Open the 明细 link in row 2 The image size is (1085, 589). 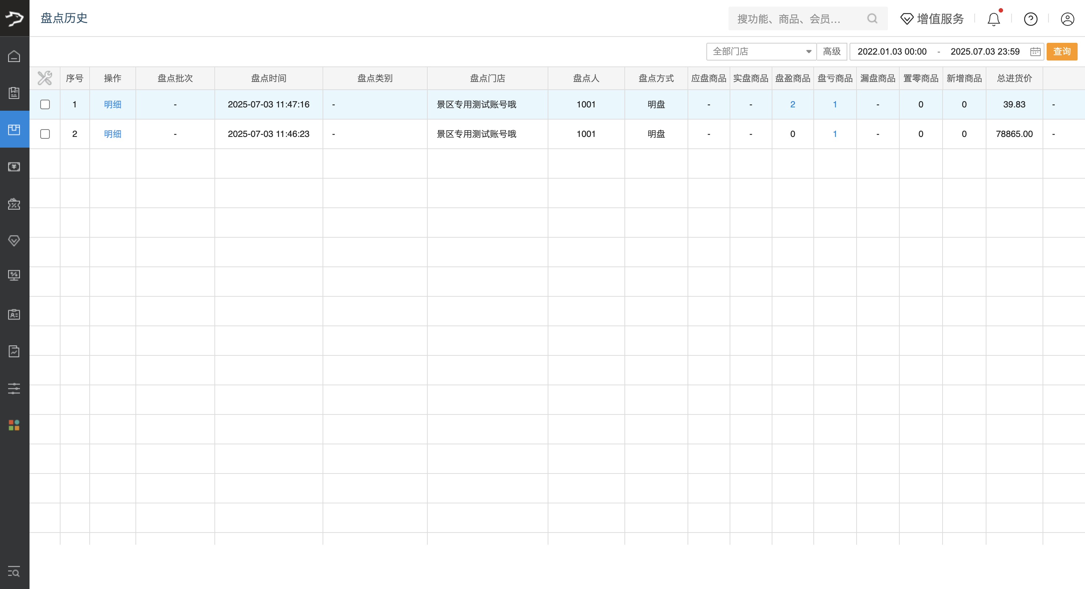click(x=113, y=134)
